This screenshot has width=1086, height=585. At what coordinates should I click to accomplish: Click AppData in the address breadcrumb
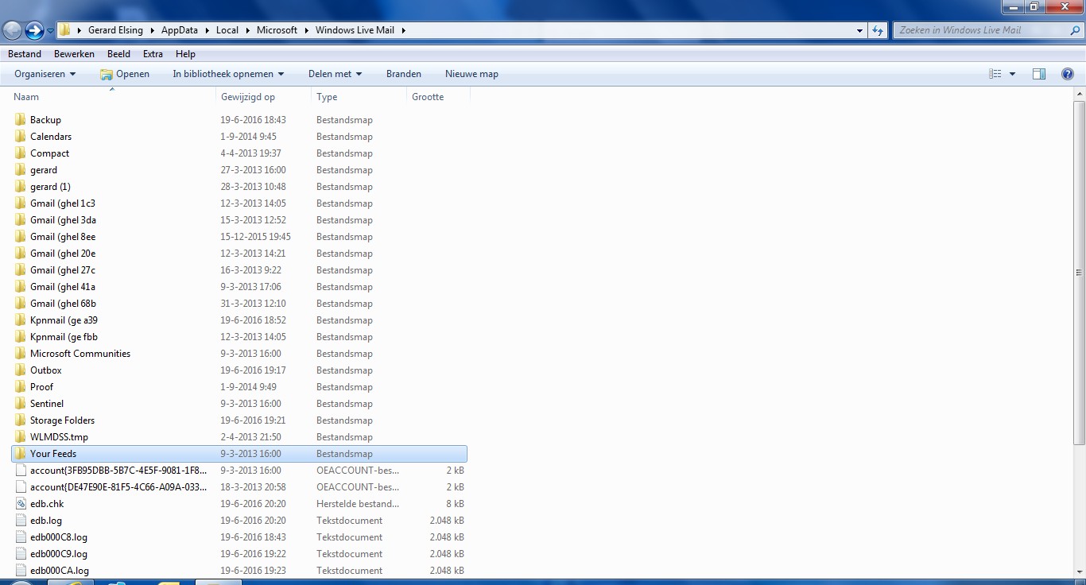tap(180, 30)
